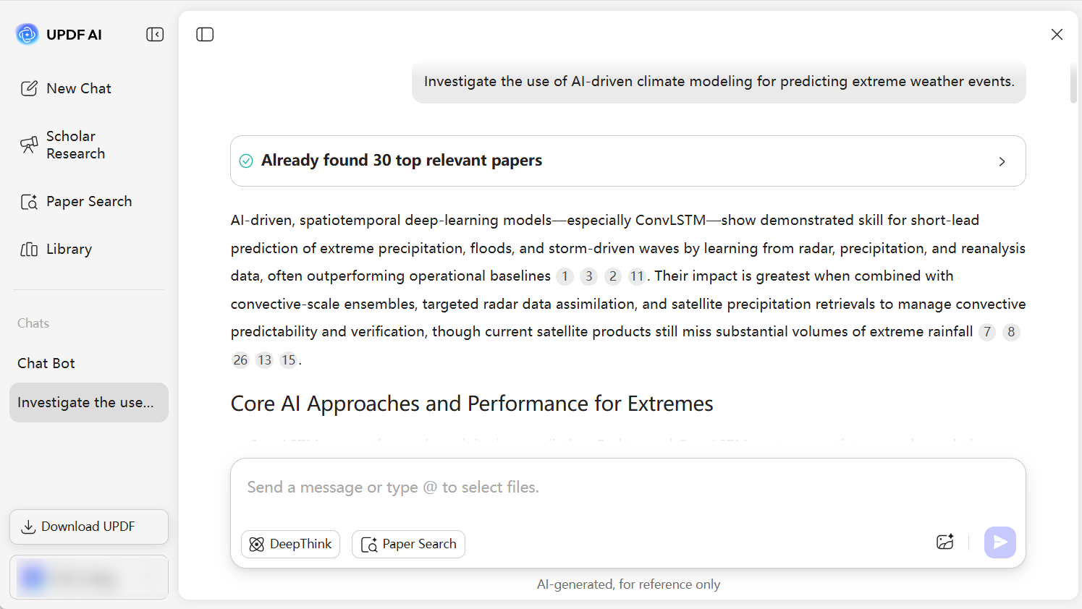The height and width of the screenshot is (609, 1082).
Task: Toggle the chat side panel icon
Action: coord(205,35)
